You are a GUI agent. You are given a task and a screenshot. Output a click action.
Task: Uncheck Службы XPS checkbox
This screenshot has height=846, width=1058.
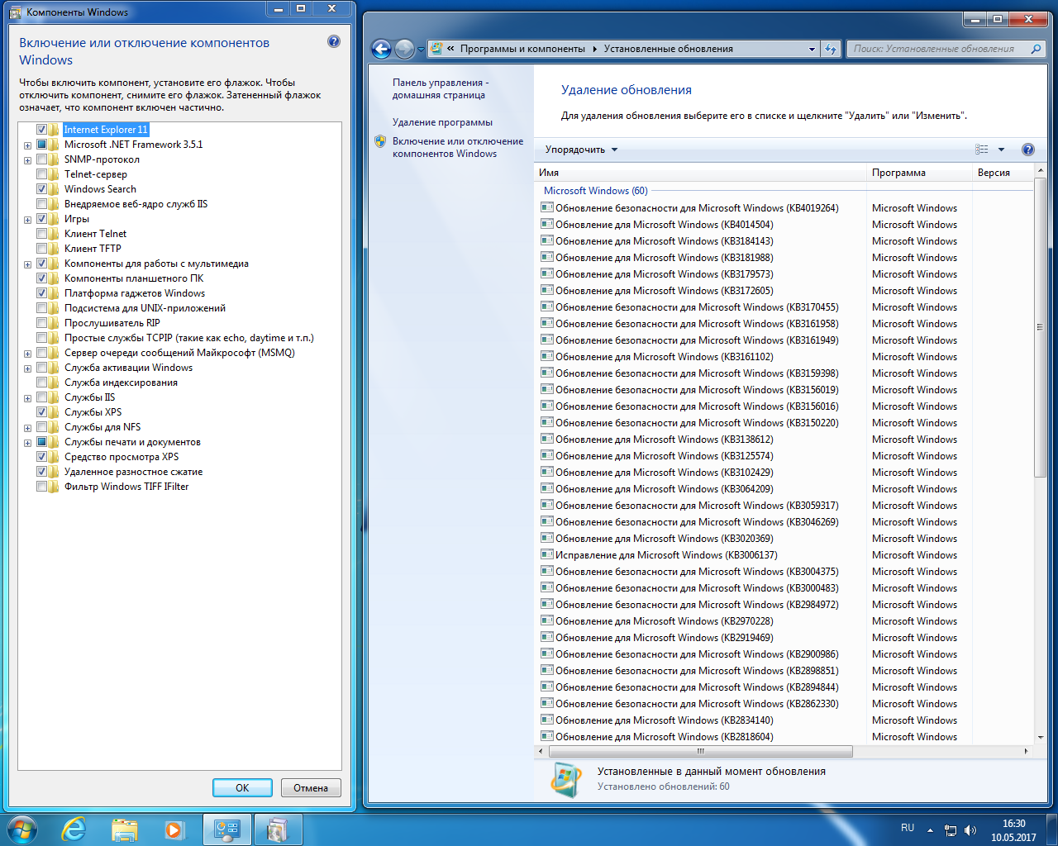pyautogui.click(x=41, y=412)
